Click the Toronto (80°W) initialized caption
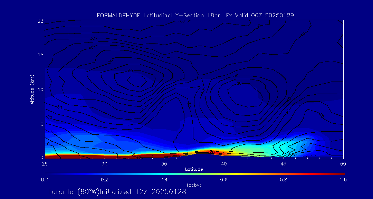This screenshot has width=373, height=199. pos(117,192)
